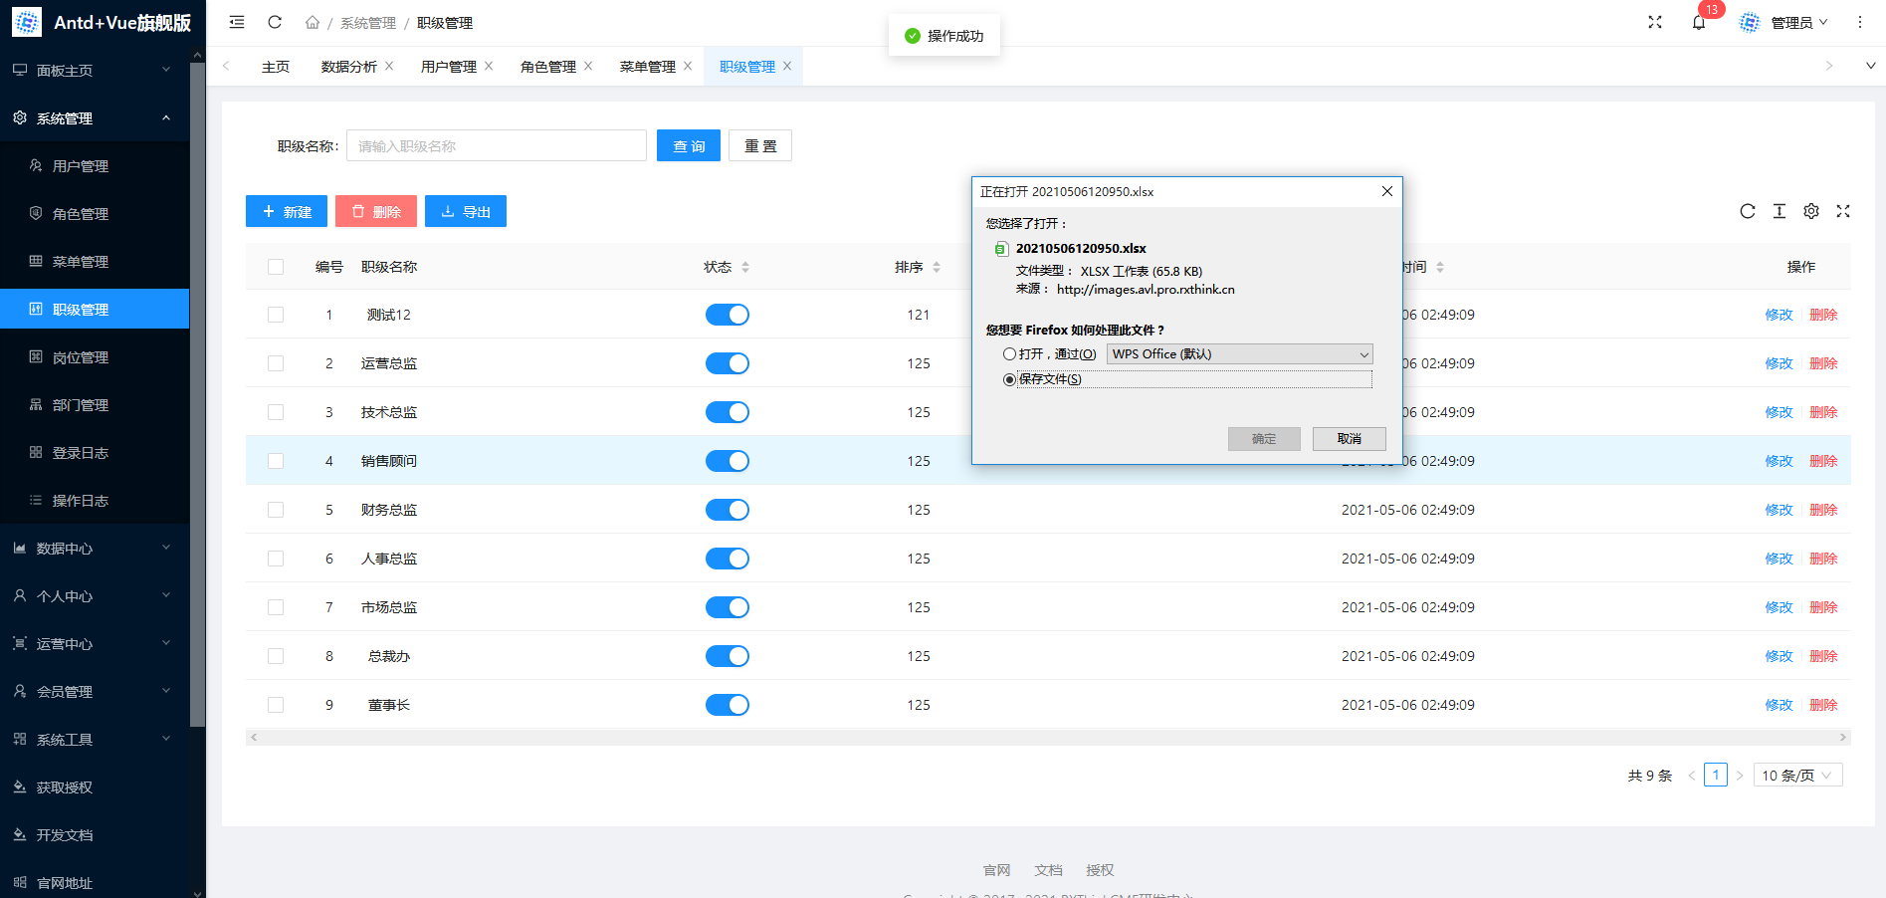
Task: Open 岗位管理 from the sidebar menu
Action: (80, 356)
